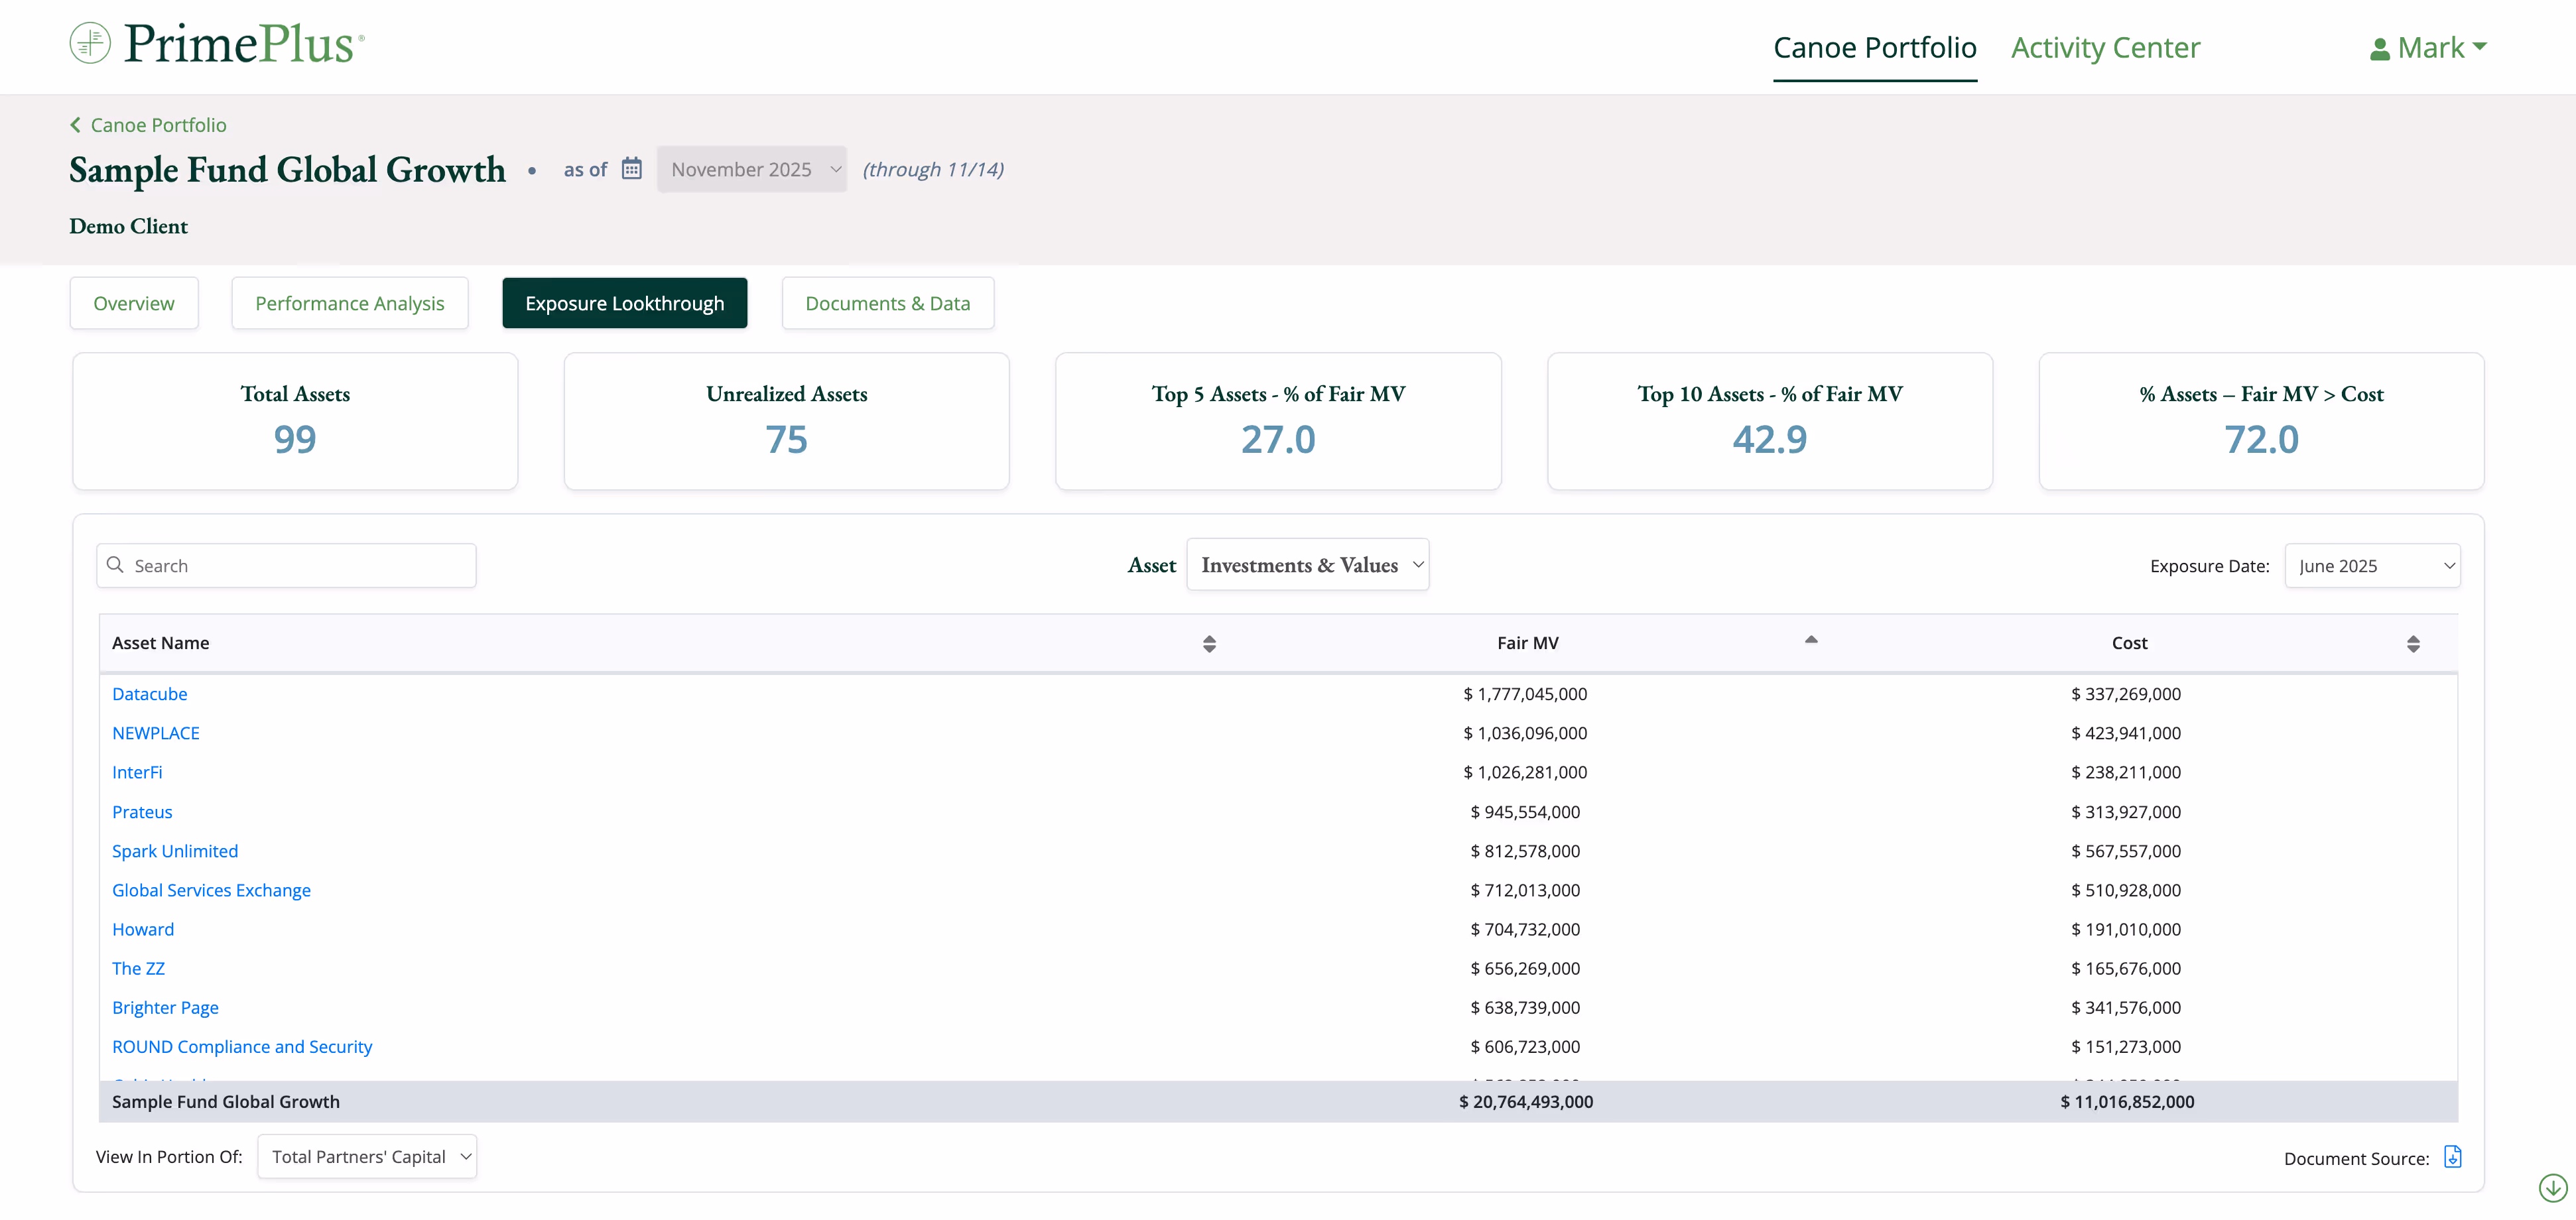The height and width of the screenshot is (1220, 2576).
Task: Expand the Investments & Values dropdown
Action: (x=1307, y=565)
